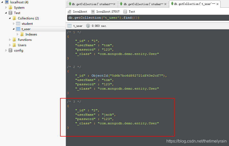229x146 pixels.
Task: Select the config database tree item
Action: click(x=19, y=51)
